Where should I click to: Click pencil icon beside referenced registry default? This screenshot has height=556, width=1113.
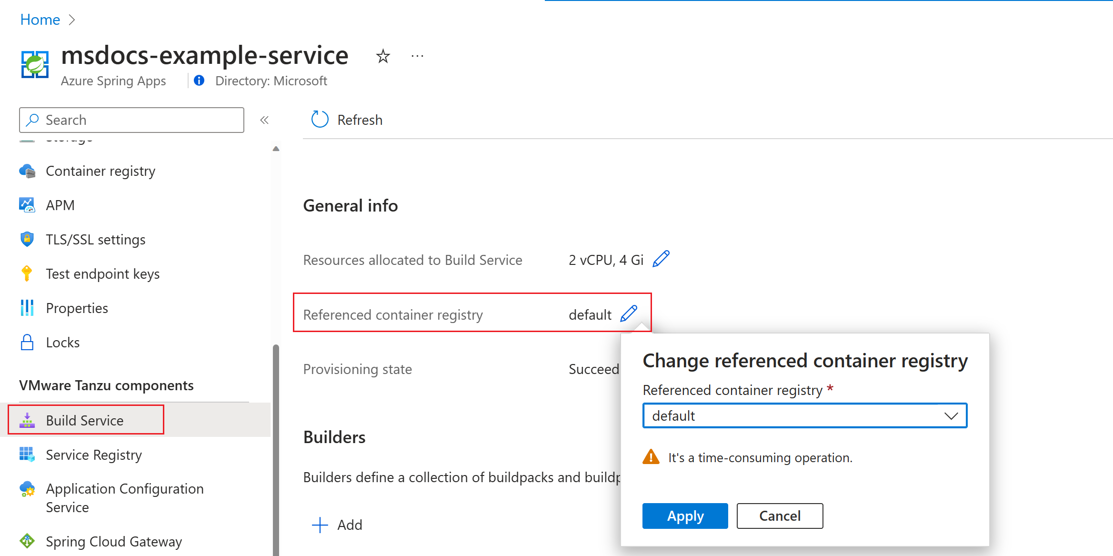[x=629, y=314]
